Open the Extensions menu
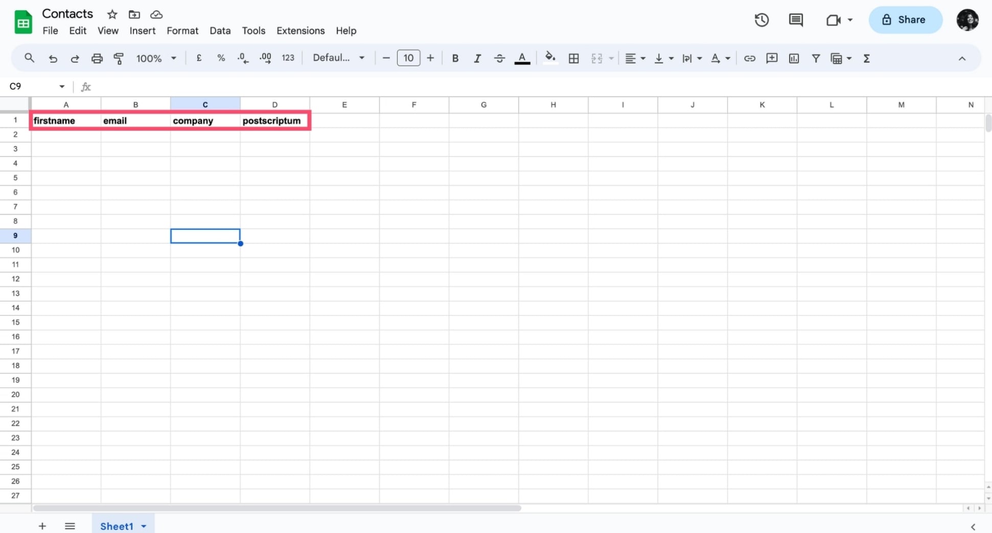992x533 pixels. click(301, 31)
